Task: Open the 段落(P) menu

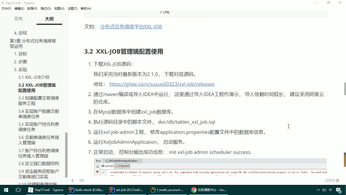Action: click(x=32, y=8)
